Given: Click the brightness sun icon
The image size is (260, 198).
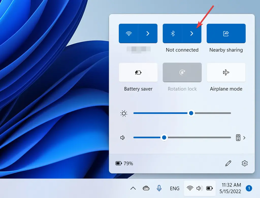Looking at the screenshot, I should point(124,113).
